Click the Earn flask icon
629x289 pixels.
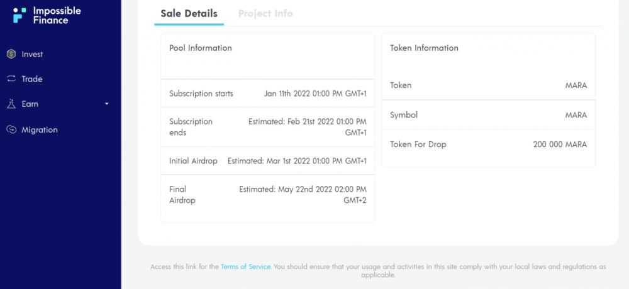coord(11,104)
